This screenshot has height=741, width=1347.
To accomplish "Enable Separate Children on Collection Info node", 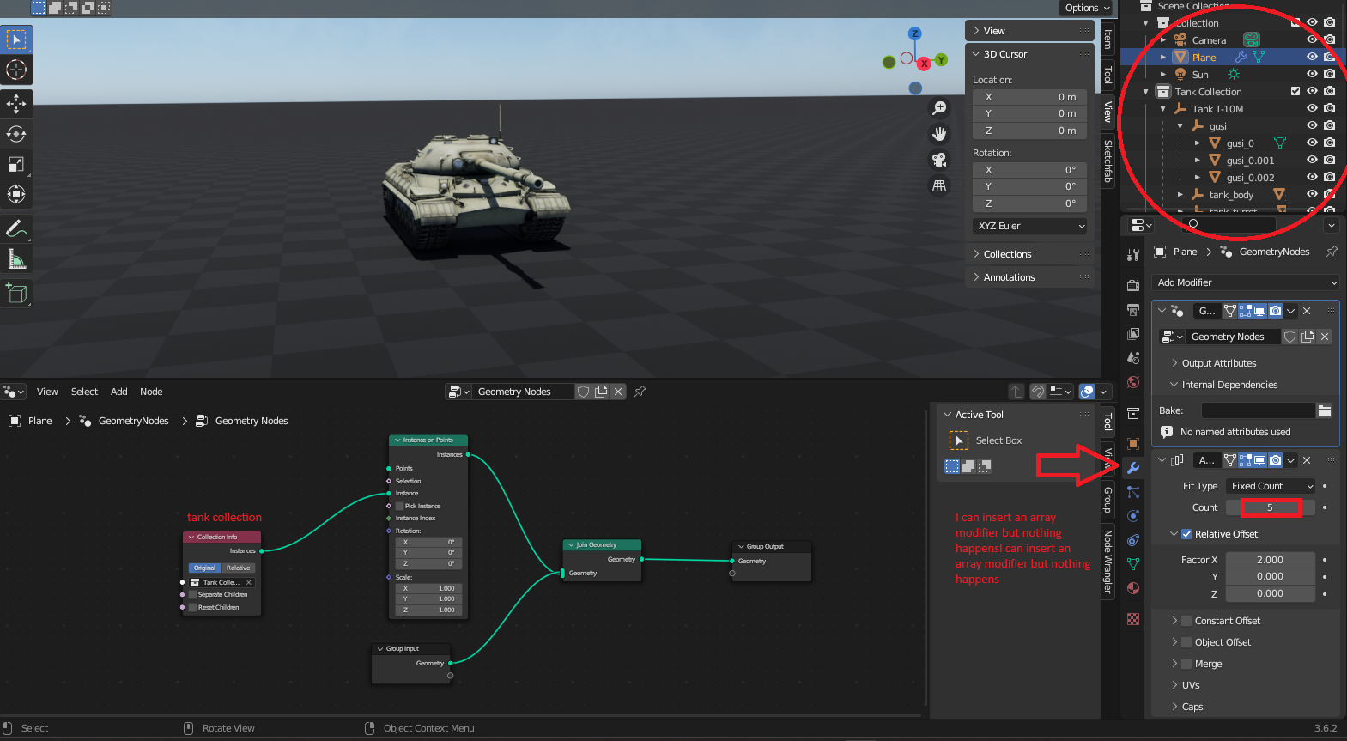I will pos(193,594).
